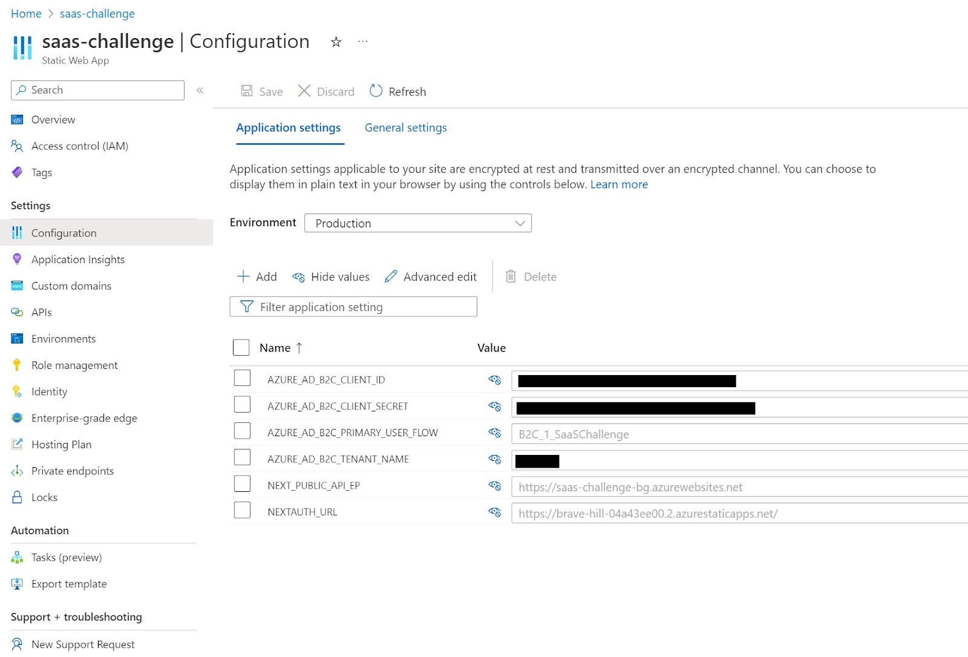
Task: Check the AZURE_AD_B2C_CLIENT_SECRET row checkbox
Action: (242, 404)
